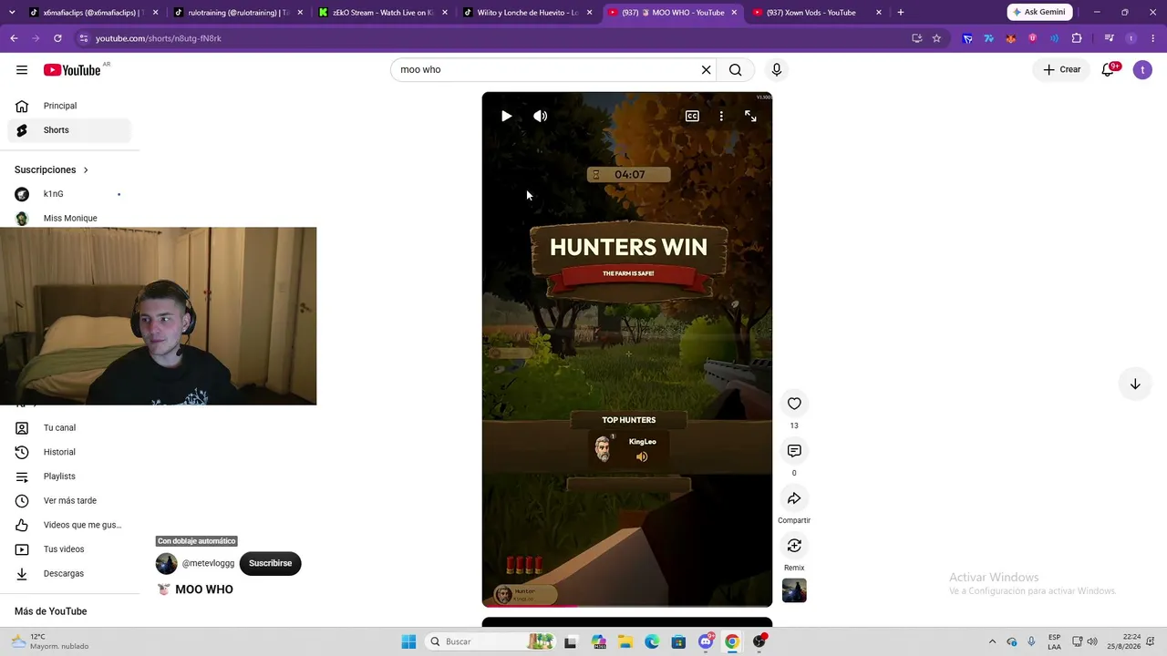The width and height of the screenshot is (1167, 656).
Task: Open Descargas in the sidebar
Action: (69, 574)
